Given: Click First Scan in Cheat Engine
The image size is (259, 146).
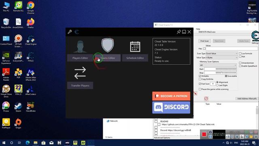Looking at the screenshot, I should click(x=204, y=41).
